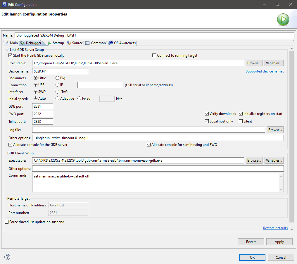This screenshot has height=264, width=297.
Task: Uncheck Verify downloads
Action: pyautogui.click(x=207, y=113)
